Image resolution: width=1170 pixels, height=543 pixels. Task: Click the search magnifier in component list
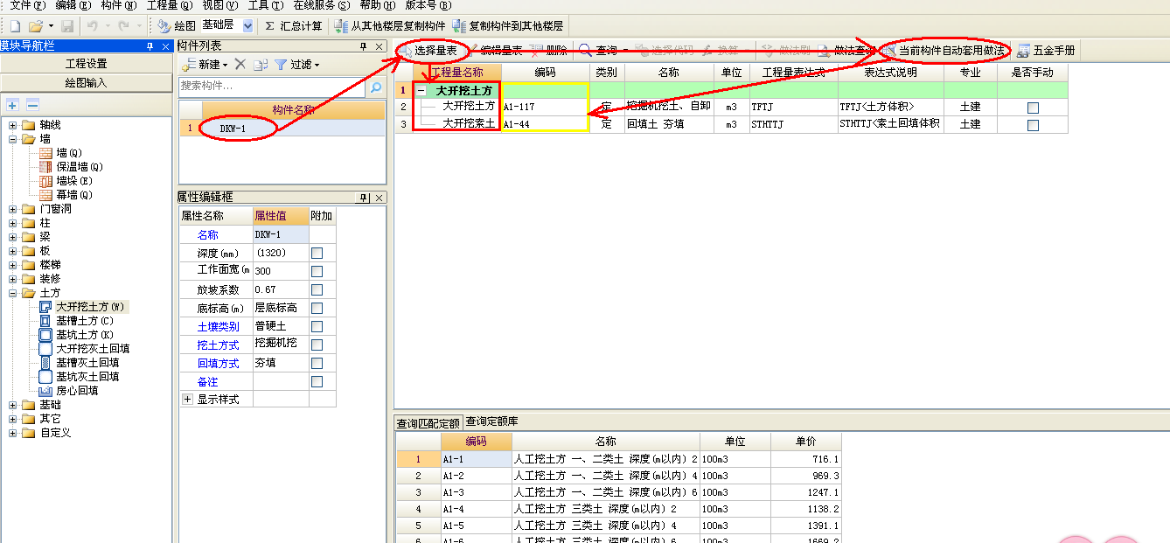[375, 87]
